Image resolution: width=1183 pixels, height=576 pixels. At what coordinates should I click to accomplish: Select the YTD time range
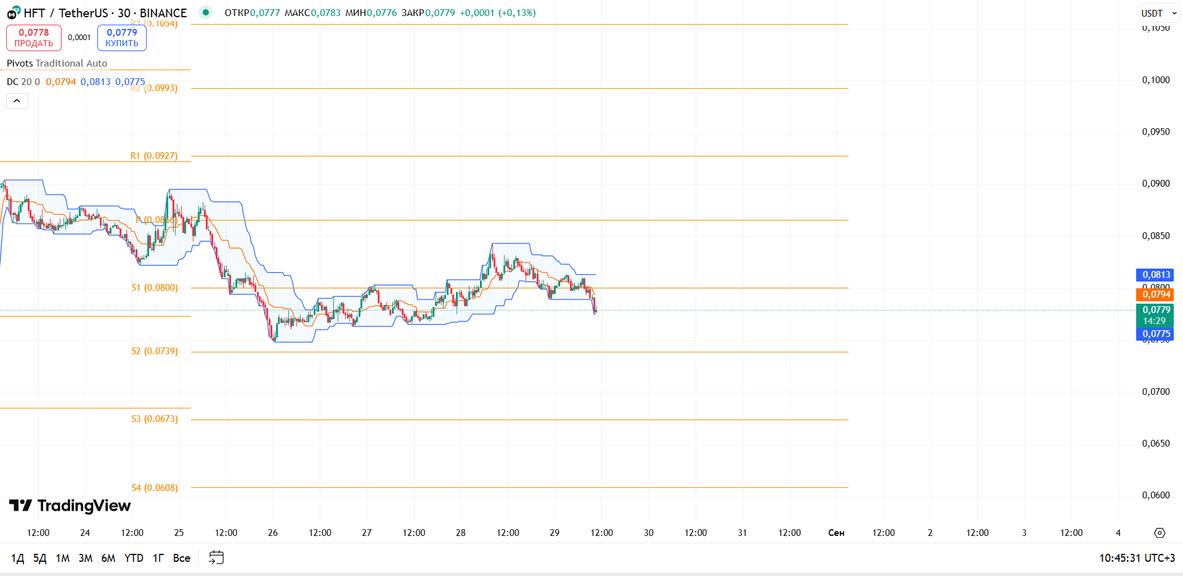click(x=134, y=558)
